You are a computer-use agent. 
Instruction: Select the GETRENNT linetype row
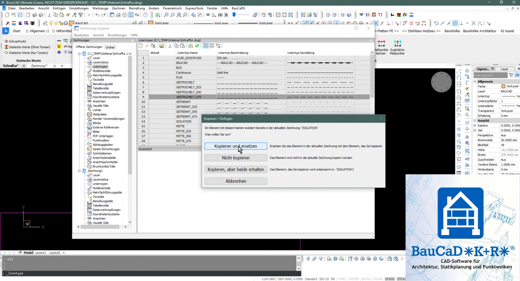(x=253, y=102)
